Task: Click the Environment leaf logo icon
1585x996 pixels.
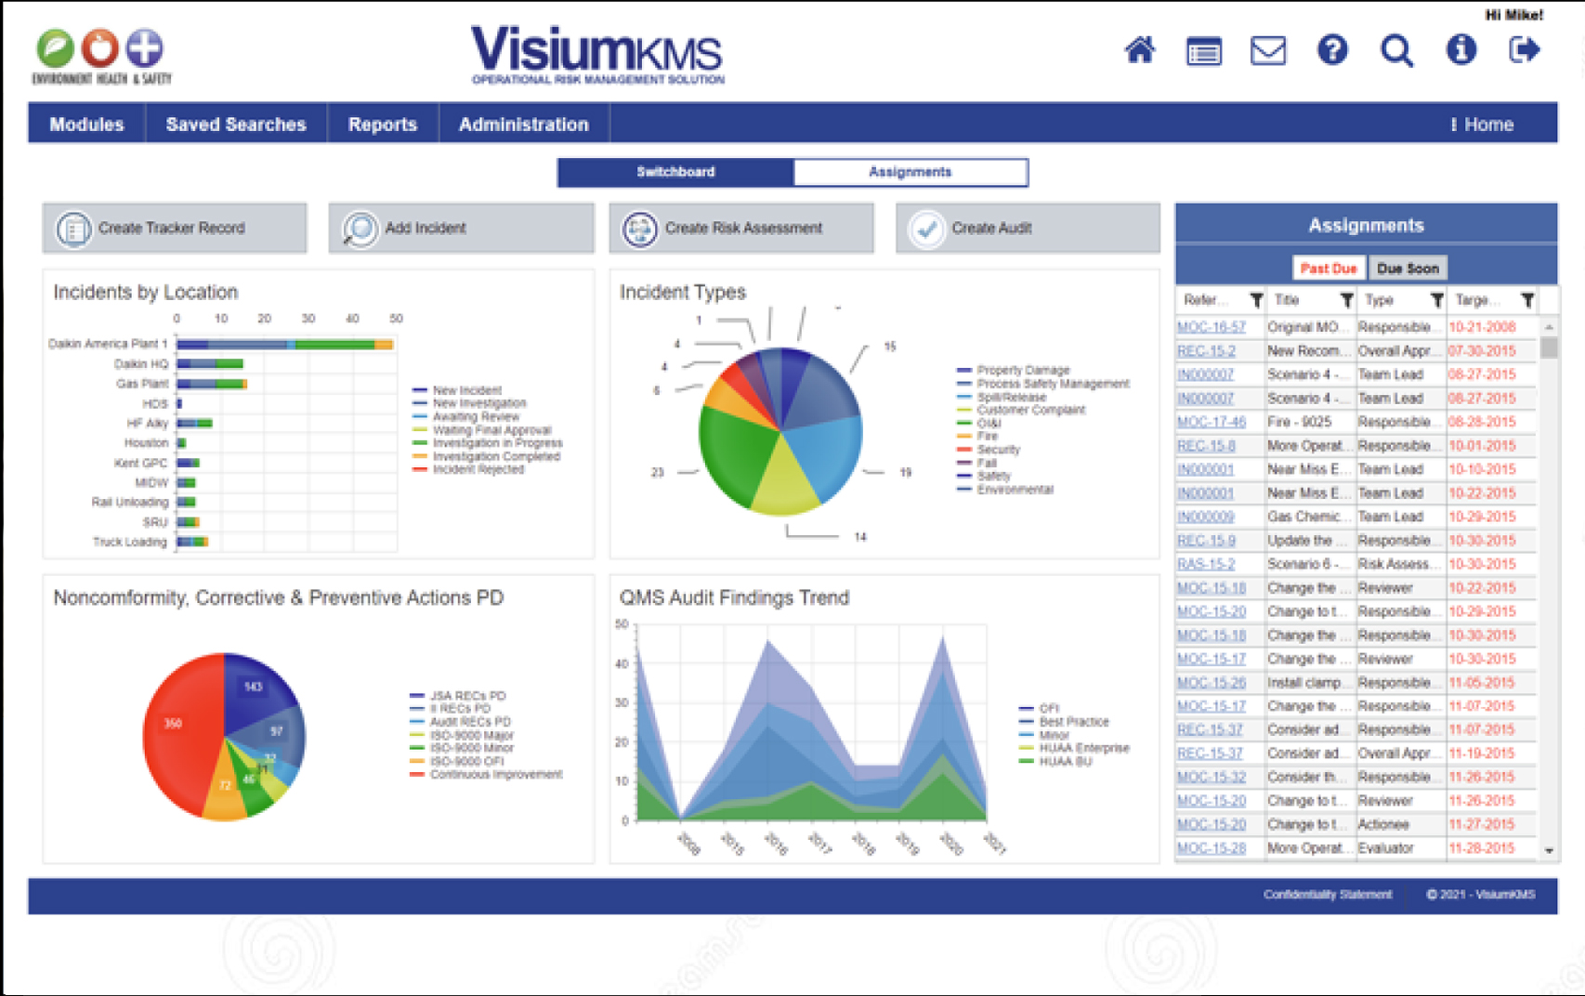Action: [x=55, y=47]
